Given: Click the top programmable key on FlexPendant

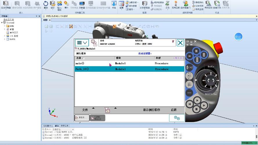Looking at the screenshot, I should point(196,51).
